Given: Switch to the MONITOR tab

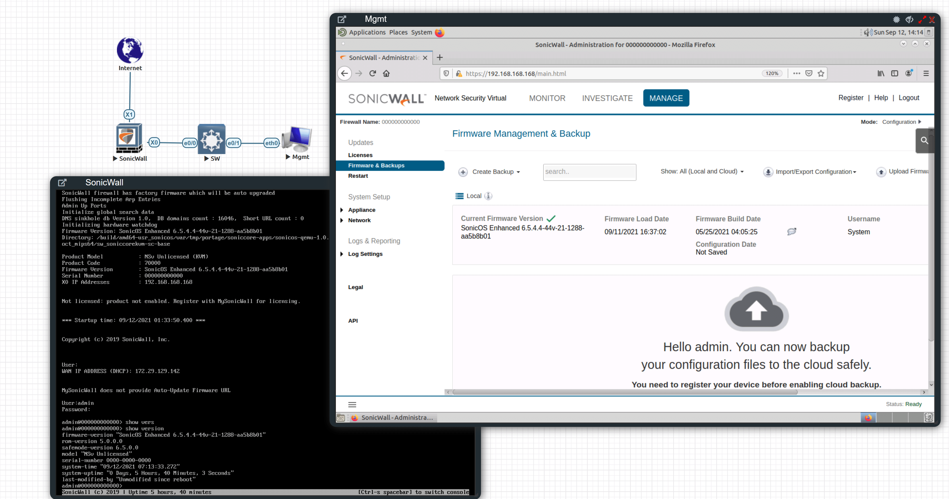Looking at the screenshot, I should [547, 98].
